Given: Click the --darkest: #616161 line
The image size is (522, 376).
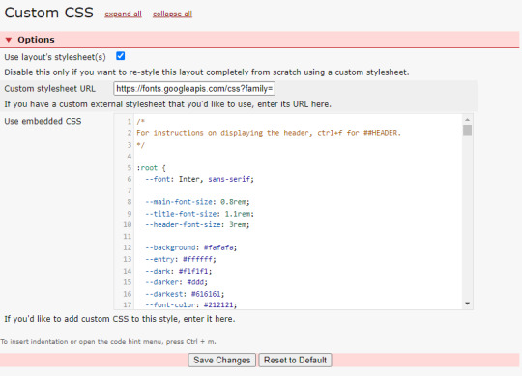Looking at the screenshot, I should tap(185, 294).
